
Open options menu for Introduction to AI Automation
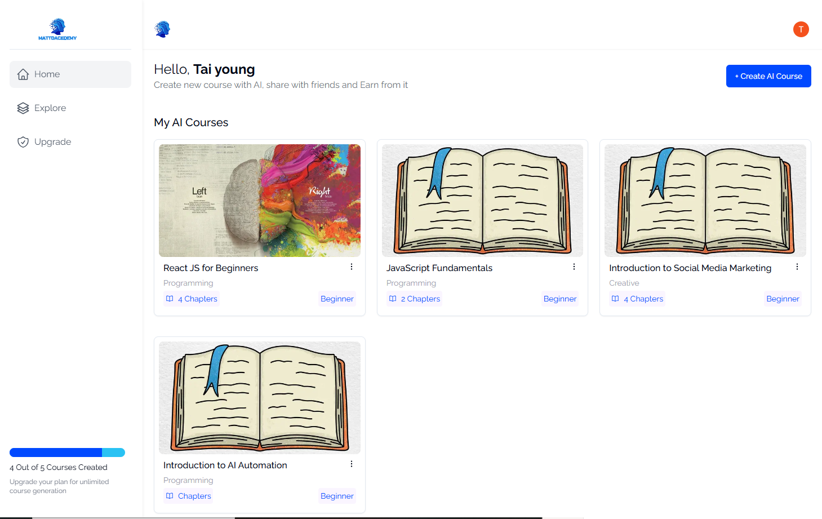pyautogui.click(x=352, y=464)
